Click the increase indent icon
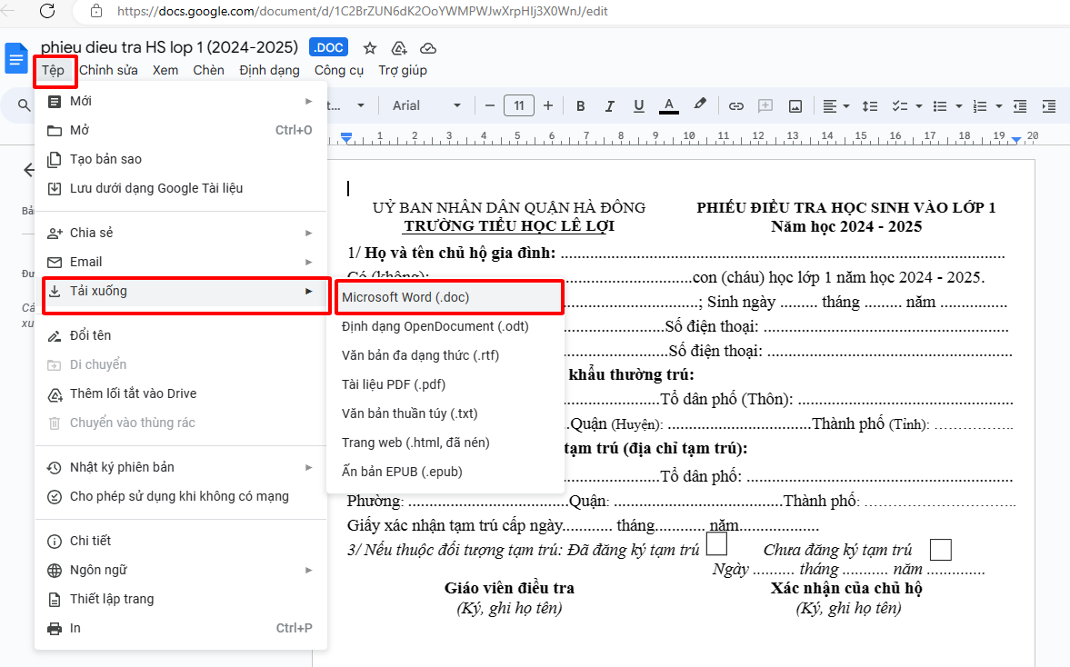 tap(1048, 105)
